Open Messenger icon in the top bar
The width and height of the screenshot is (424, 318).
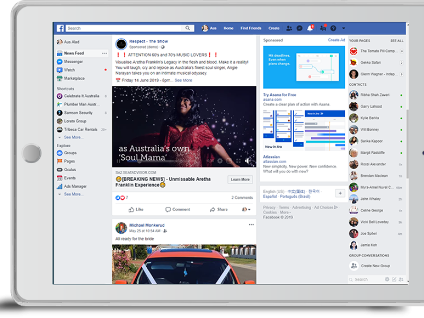[x=299, y=28]
